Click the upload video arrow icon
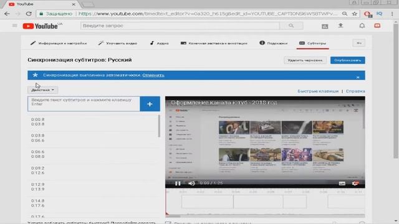This screenshot has height=224, width=399. point(340,26)
